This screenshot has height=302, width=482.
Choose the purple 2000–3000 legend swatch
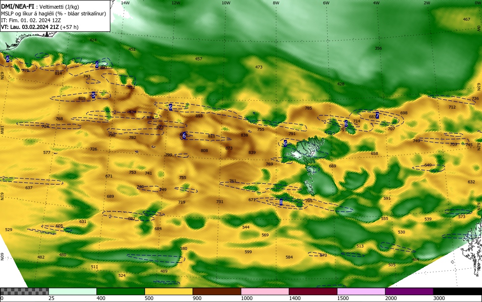pyautogui.click(x=409, y=291)
